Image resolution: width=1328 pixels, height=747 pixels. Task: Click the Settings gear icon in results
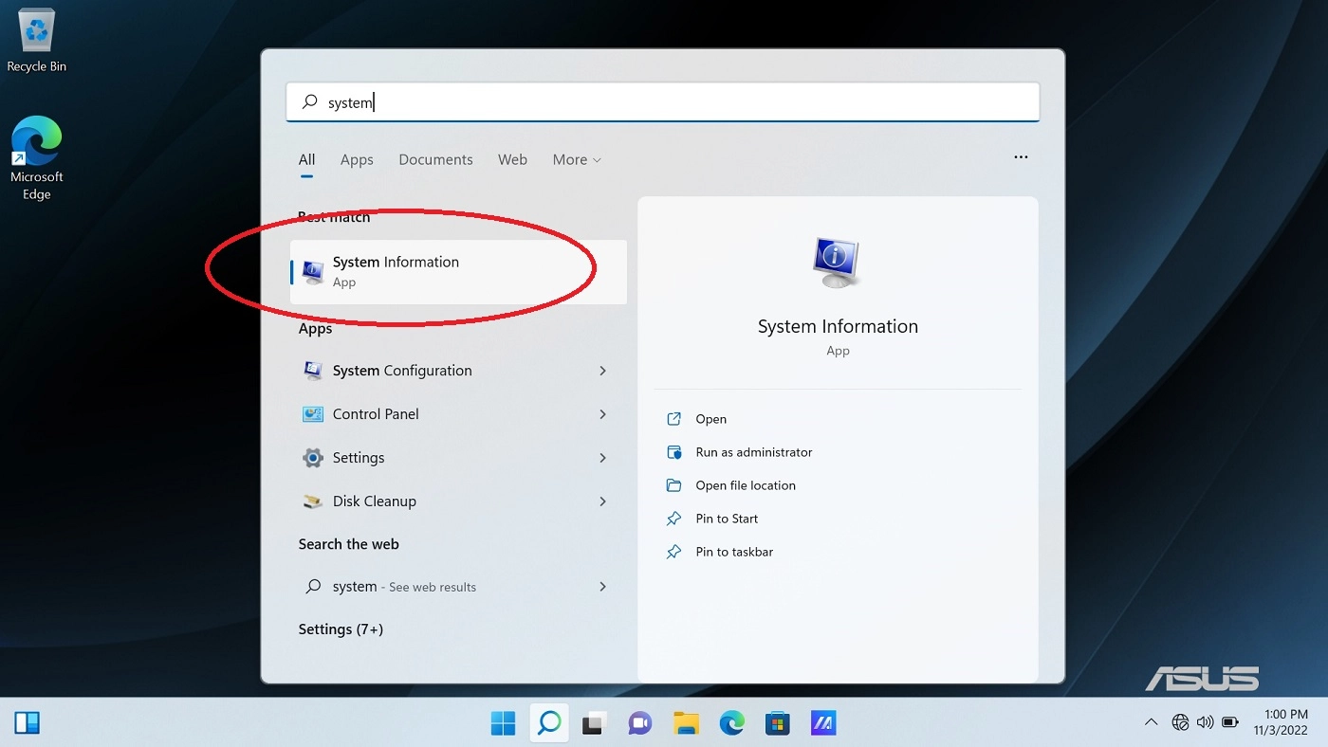313,458
